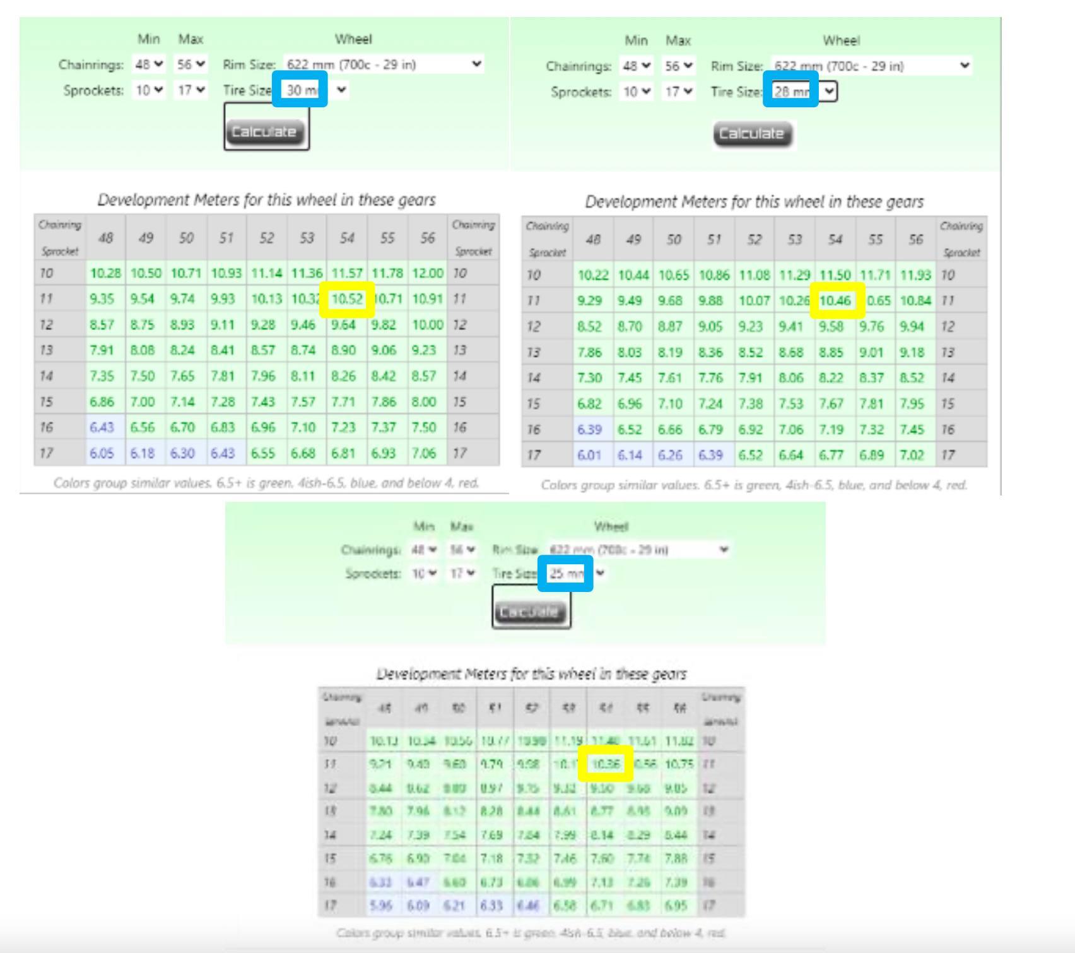Click 'Development Meters' heading above 25 mm table
Screen dimensions: 1075x953
click(531, 674)
